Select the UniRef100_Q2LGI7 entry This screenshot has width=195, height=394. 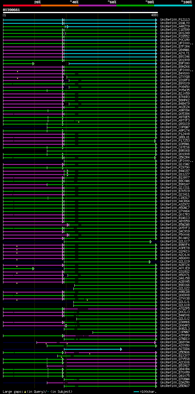[175, 241]
